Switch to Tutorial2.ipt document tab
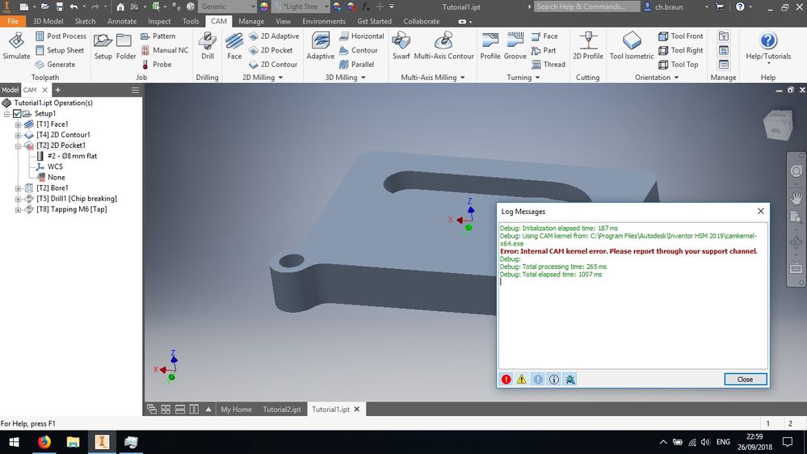This screenshot has width=807, height=454. point(282,410)
